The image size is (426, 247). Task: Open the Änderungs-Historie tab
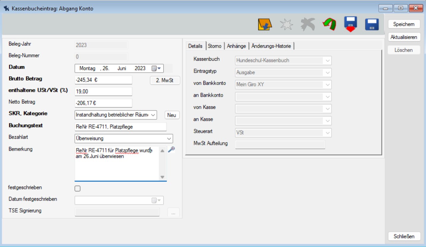coord(271,46)
